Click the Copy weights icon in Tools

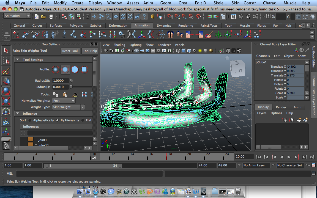[x=56, y=94]
